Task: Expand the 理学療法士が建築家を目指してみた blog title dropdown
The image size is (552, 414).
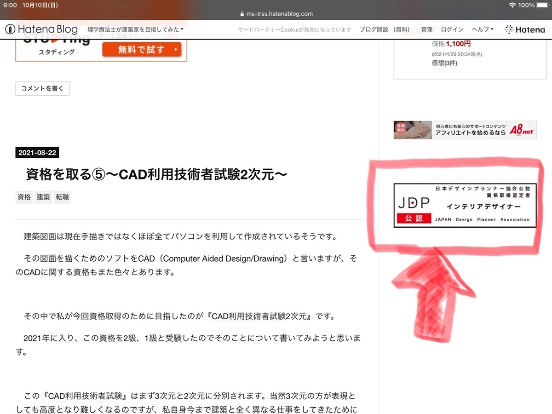Action: [135, 29]
